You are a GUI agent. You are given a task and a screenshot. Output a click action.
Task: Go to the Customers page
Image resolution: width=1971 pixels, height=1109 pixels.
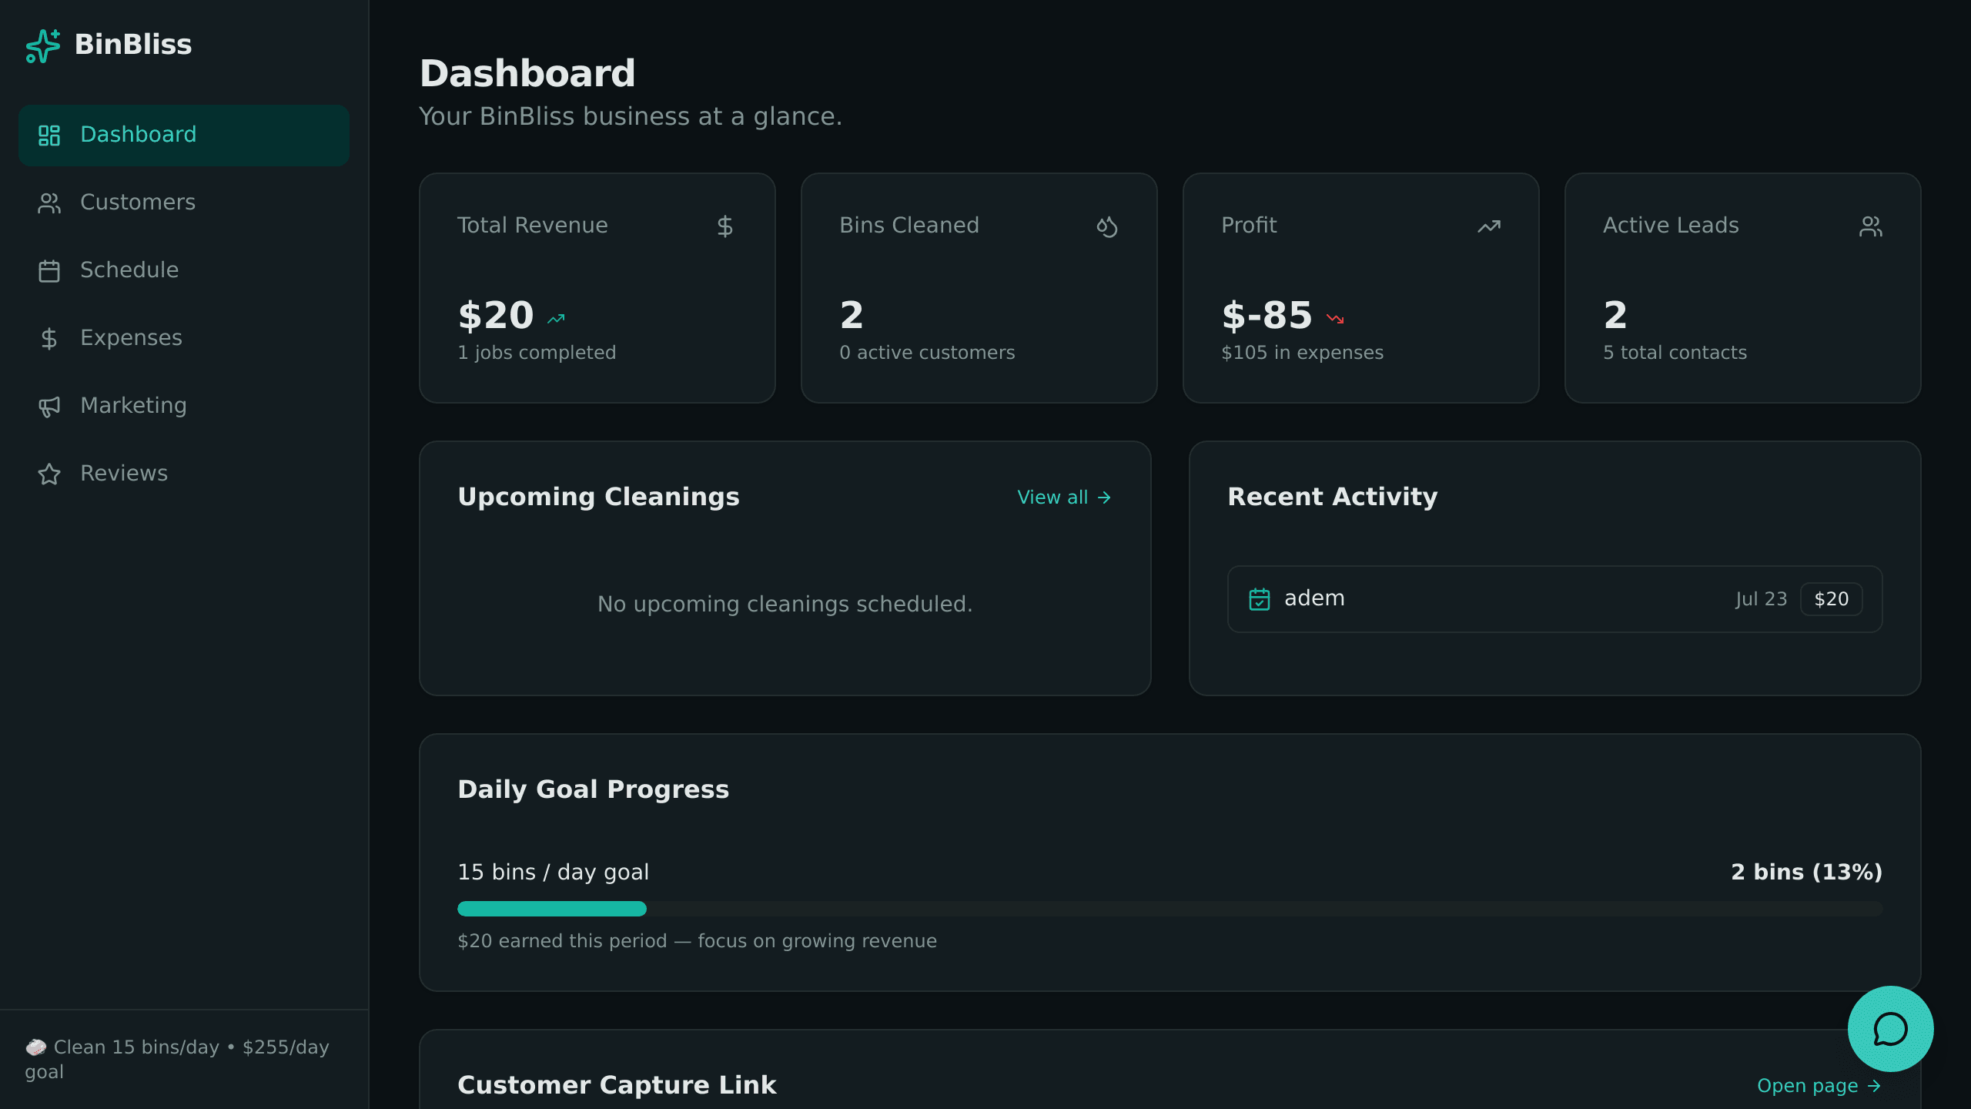pos(184,203)
